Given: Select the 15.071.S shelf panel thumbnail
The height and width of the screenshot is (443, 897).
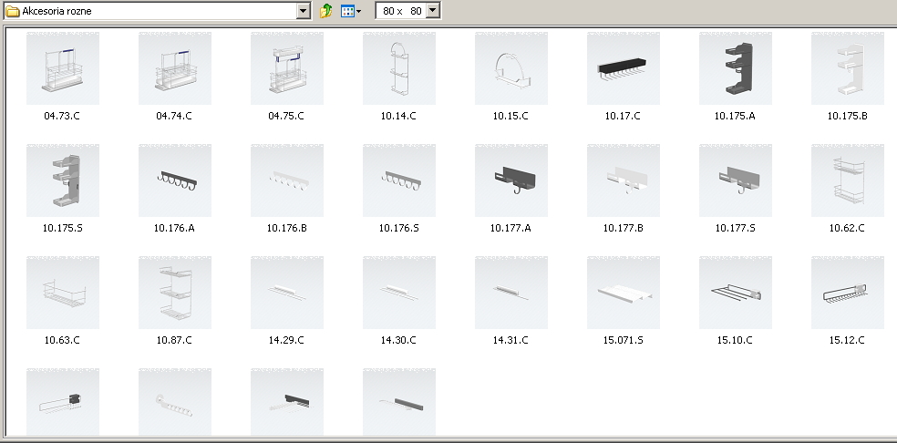Looking at the screenshot, I should pos(624,293).
